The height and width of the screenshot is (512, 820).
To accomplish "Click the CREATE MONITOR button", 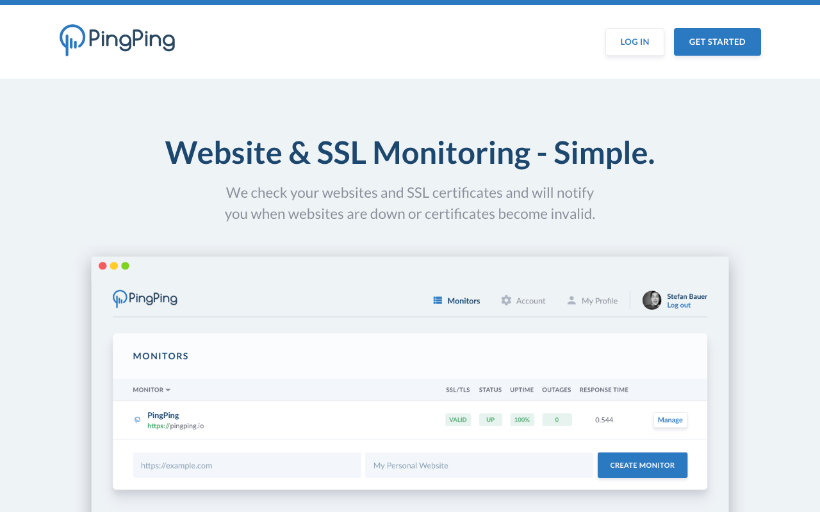I will pyautogui.click(x=643, y=465).
